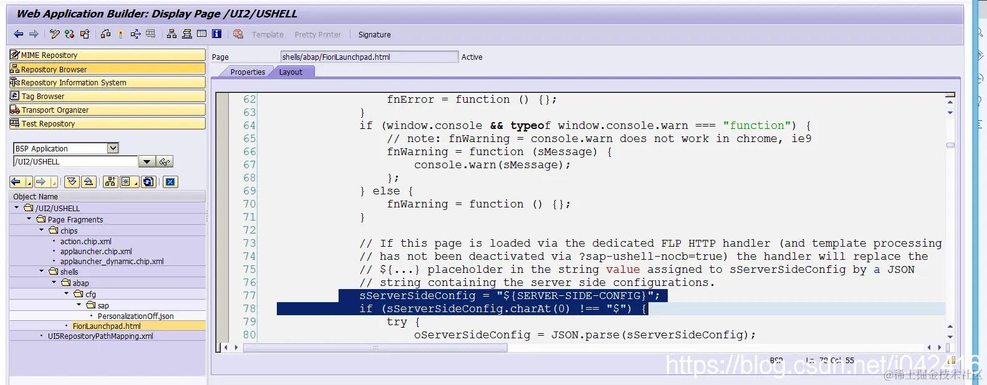Click the Back arrow in the main toolbar
987x385 pixels.
[x=18, y=34]
